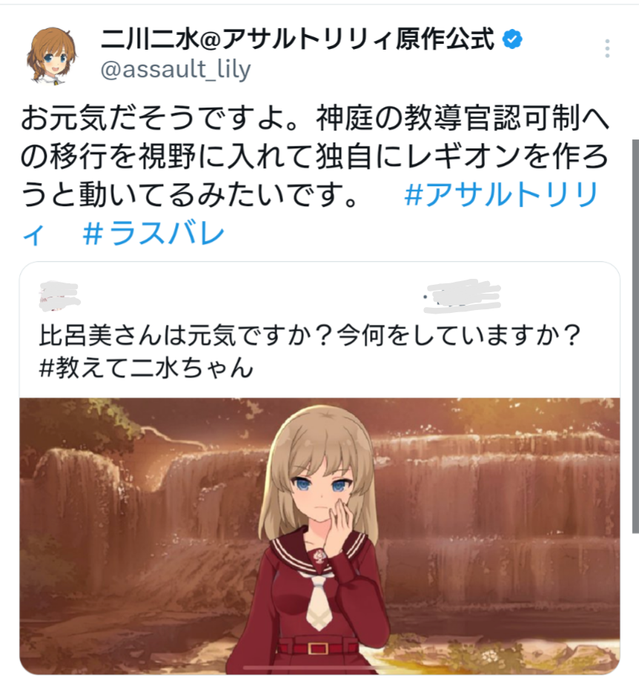Image resolution: width=639 pixels, height=686 pixels.
Task: Open 二川二水 profile avatar picture
Action: click(53, 56)
